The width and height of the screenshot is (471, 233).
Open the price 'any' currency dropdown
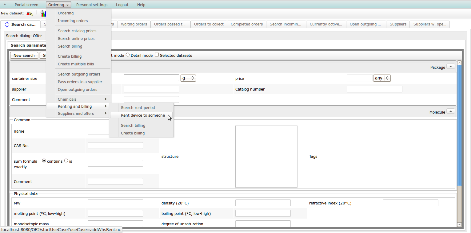[382, 78]
